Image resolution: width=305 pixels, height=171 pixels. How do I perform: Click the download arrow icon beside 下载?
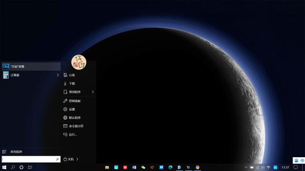65,84
